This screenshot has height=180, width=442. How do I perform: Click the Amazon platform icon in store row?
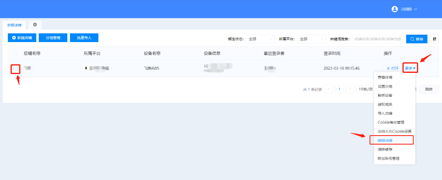click(x=86, y=68)
